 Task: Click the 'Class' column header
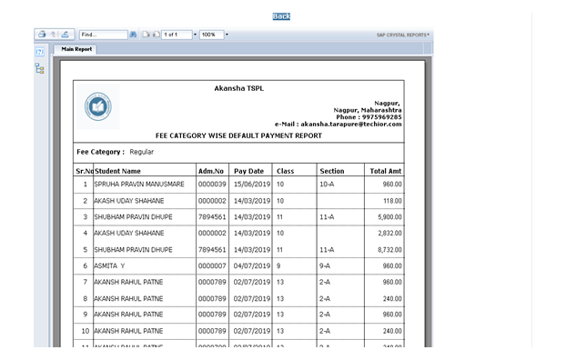285,171
